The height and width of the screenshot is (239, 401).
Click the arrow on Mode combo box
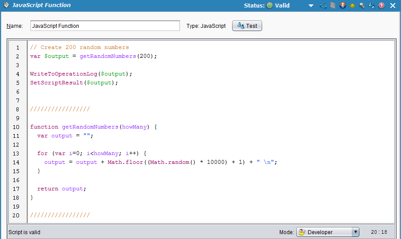[355, 232]
